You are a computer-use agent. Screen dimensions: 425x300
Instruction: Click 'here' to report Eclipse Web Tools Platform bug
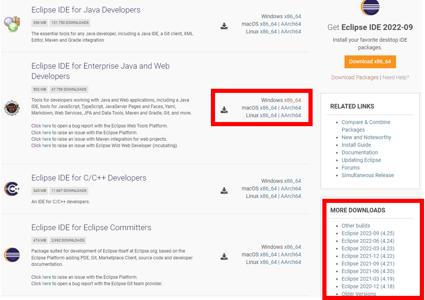pos(46,126)
